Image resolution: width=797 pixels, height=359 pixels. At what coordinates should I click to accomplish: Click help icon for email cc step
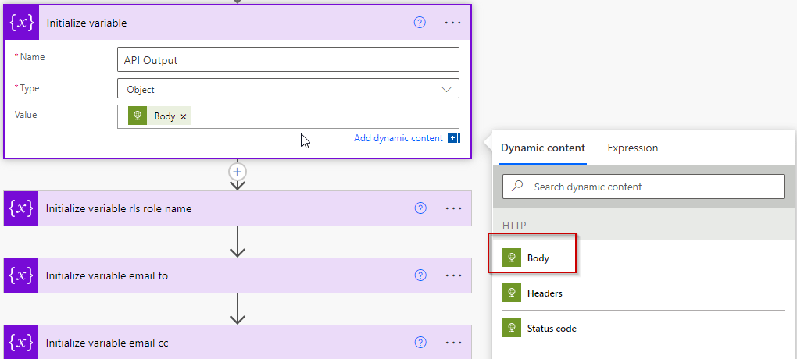420,343
